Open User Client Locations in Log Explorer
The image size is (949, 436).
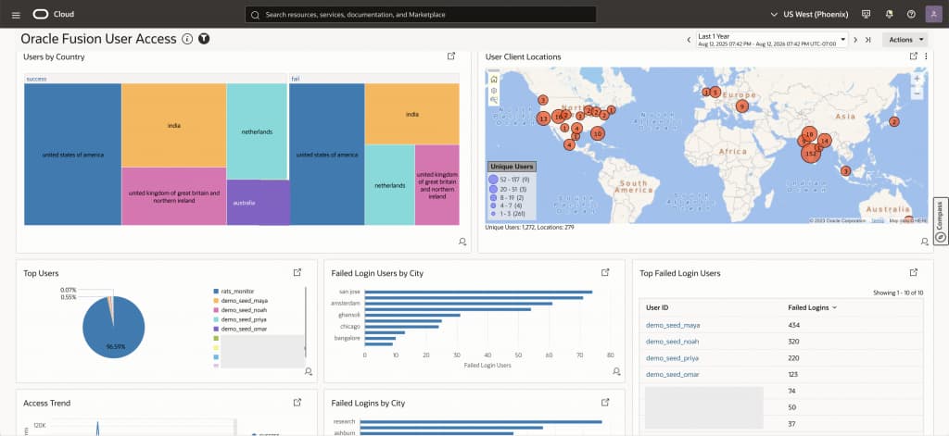(914, 56)
